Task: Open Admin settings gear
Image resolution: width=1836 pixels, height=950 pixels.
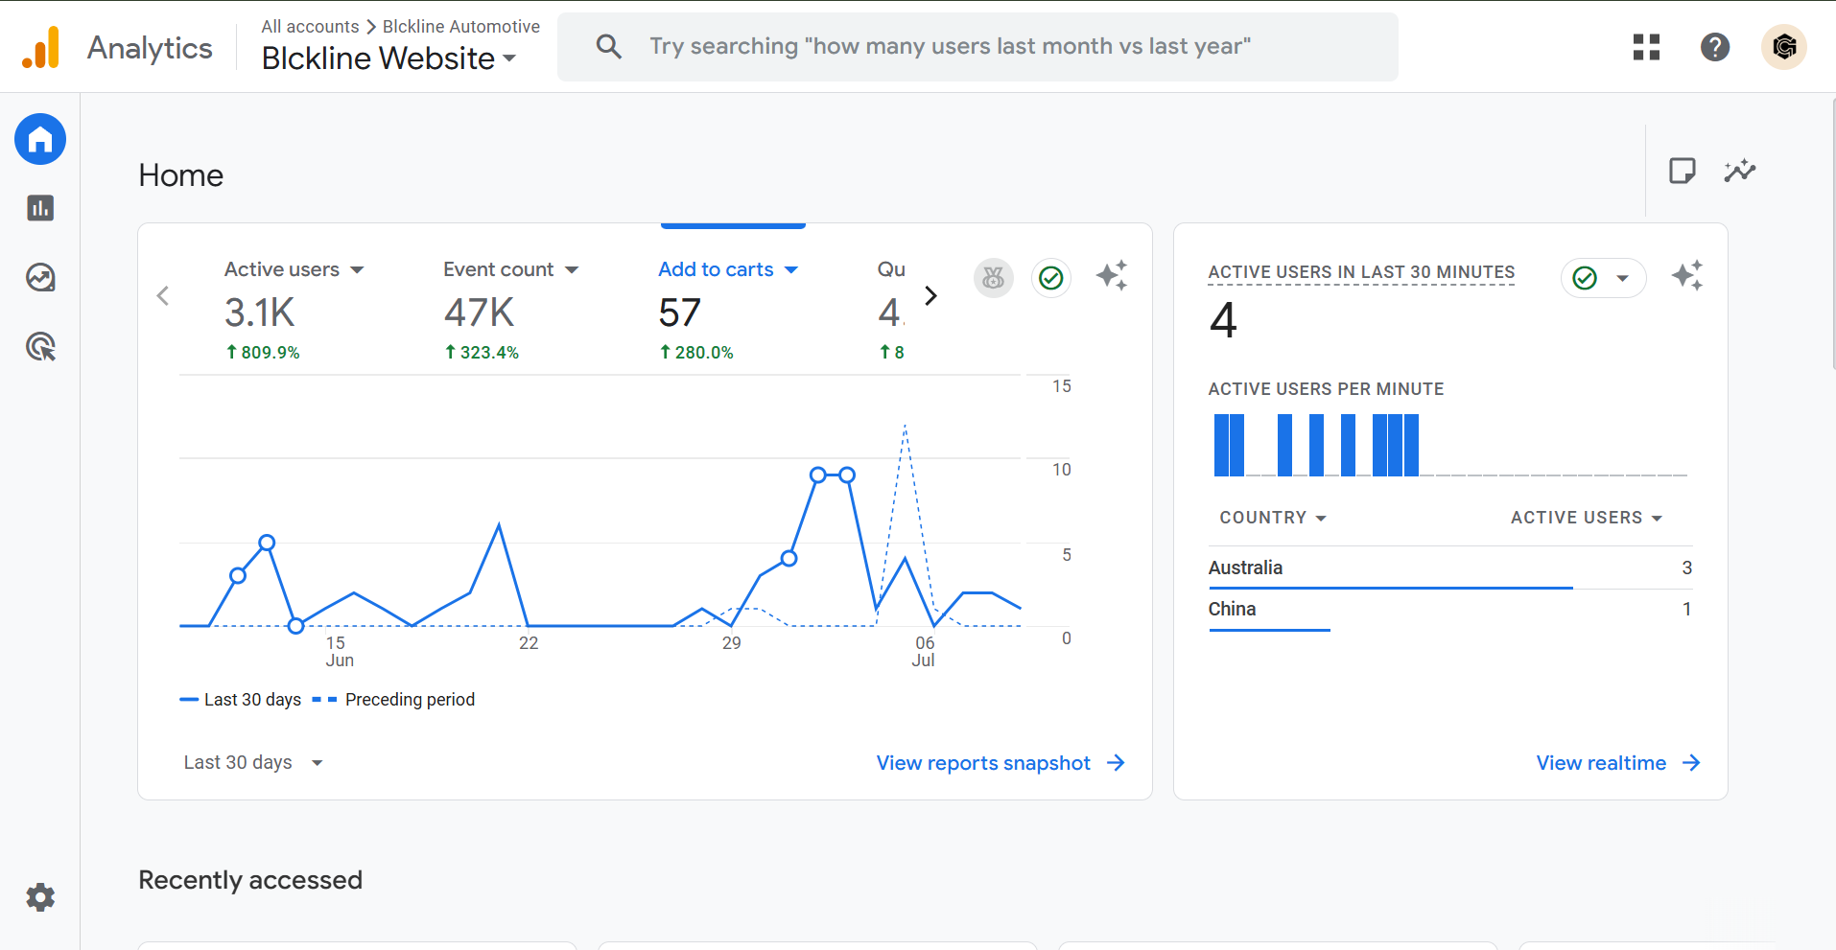Action: point(40,897)
